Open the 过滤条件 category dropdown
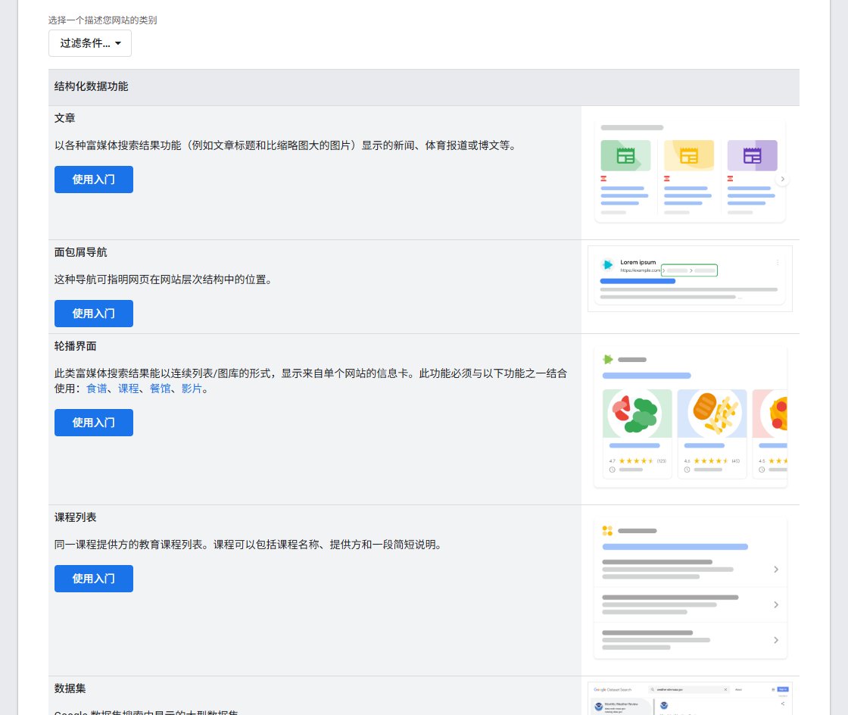Viewport: 848px width, 715px height. coord(90,43)
